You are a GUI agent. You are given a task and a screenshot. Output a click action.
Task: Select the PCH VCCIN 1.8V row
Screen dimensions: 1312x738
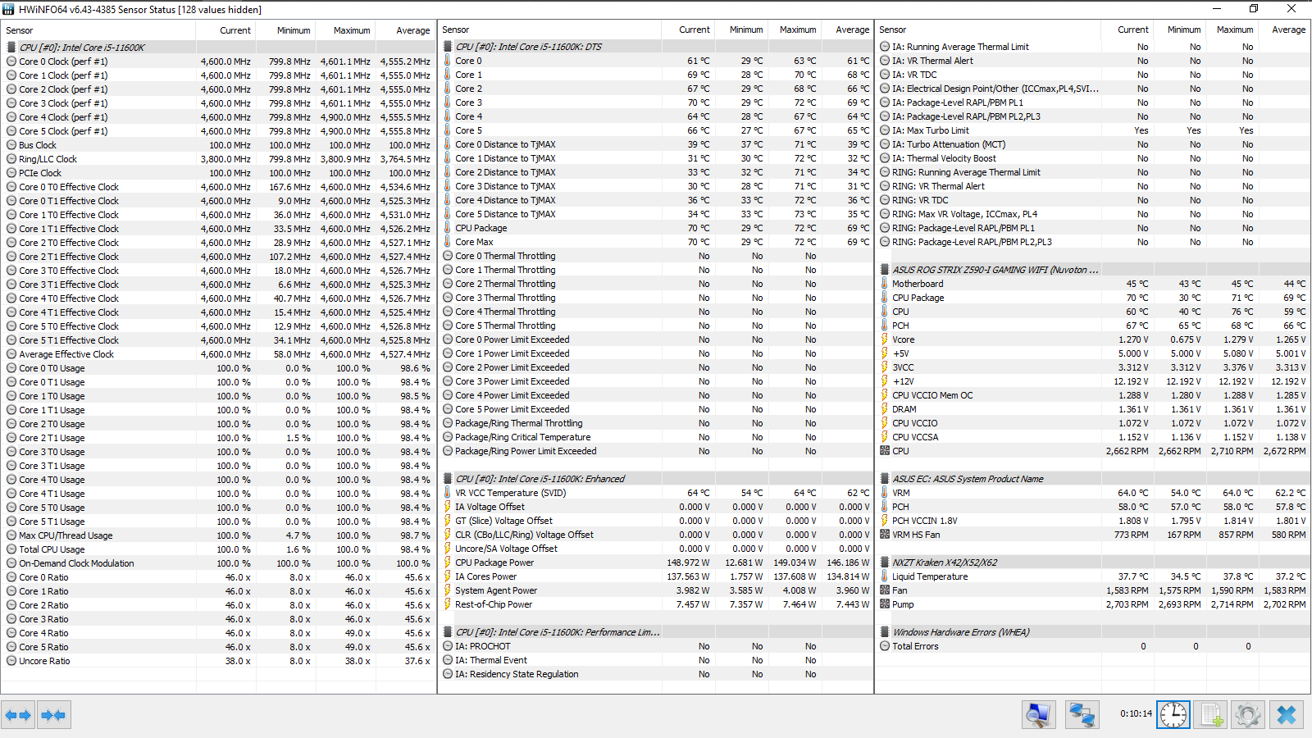(x=1093, y=521)
